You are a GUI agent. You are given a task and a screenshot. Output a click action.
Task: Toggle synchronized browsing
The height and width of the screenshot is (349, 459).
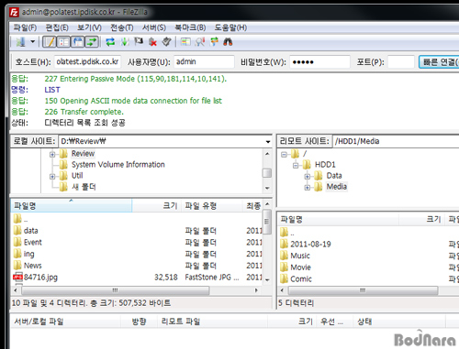tap(214, 41)
